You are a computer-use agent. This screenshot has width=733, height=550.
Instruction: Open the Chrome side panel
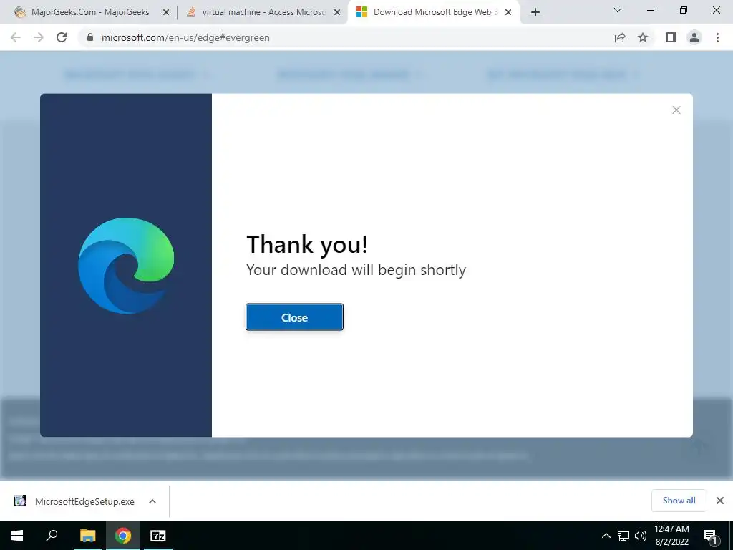[671, 37]
